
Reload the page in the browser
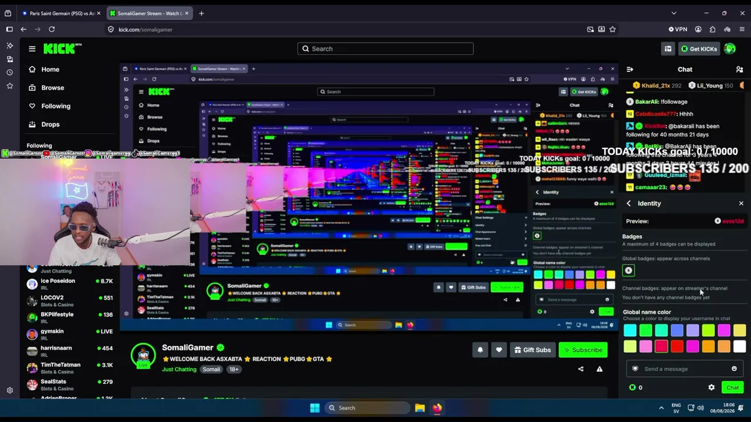point(52,29)
